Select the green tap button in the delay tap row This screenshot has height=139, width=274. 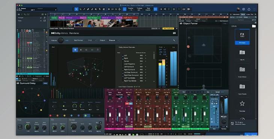point(86,116)
